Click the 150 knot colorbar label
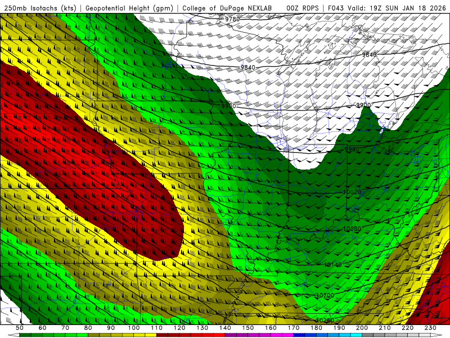 point(248,328)
